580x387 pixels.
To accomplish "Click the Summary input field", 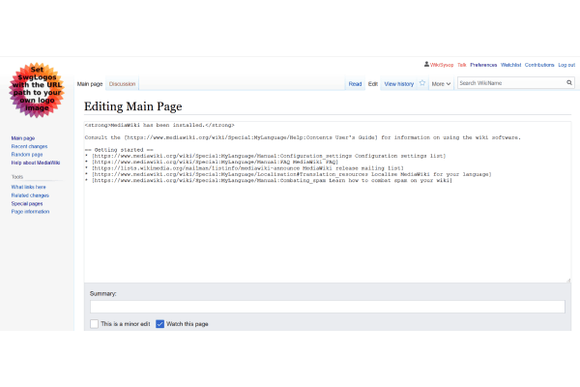I will pos(327,307).
